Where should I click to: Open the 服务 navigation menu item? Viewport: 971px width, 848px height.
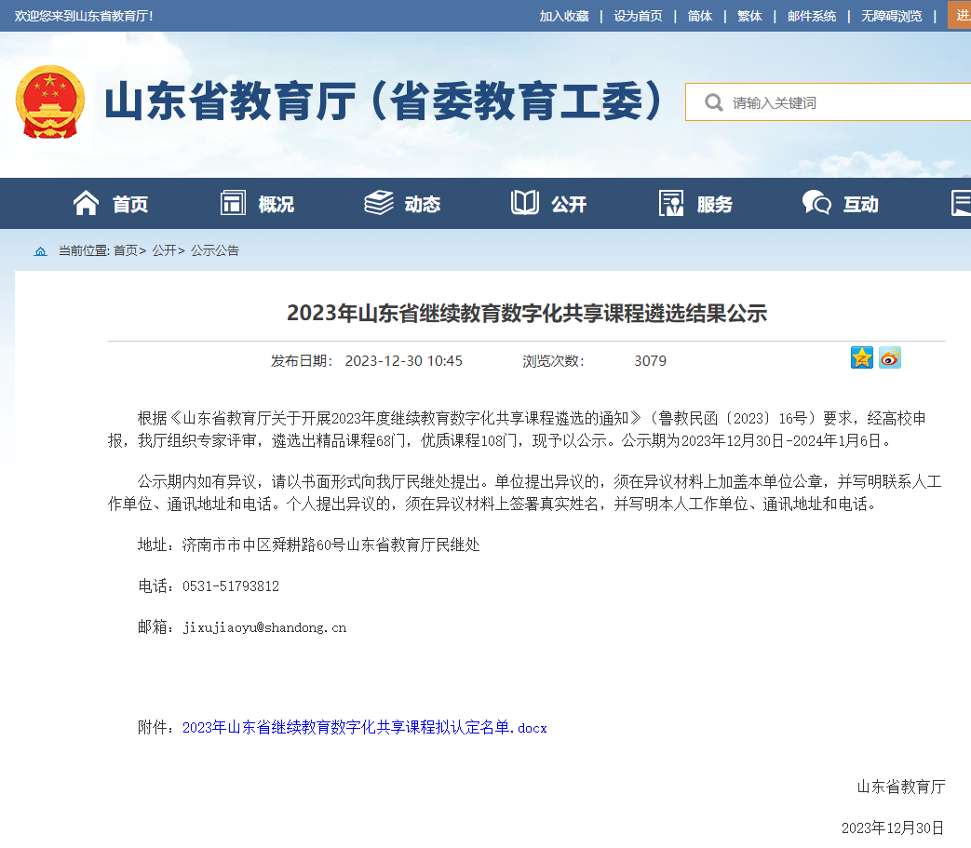tap(715, 204)
